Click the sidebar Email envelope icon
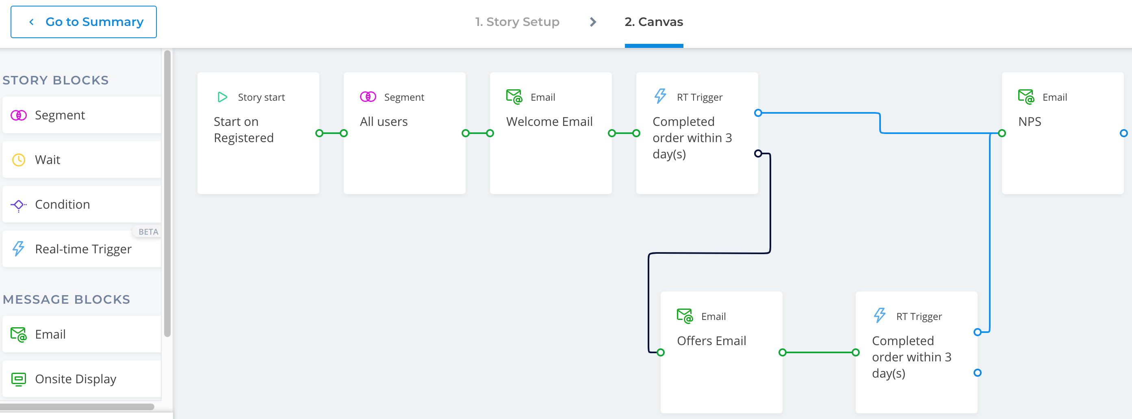The width and height of the screenshot is (1132, 419). click(19, 335)
